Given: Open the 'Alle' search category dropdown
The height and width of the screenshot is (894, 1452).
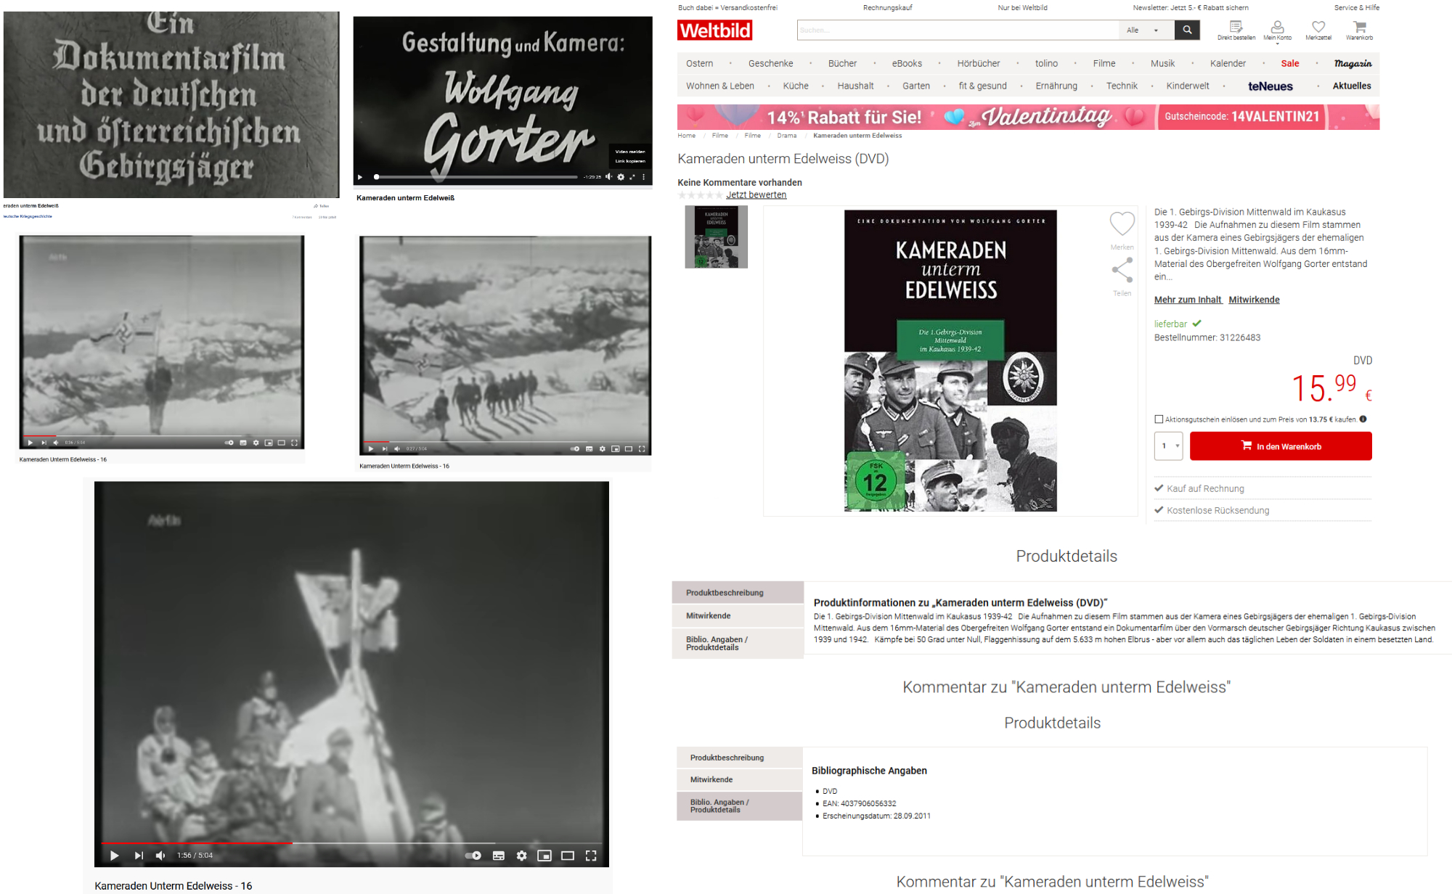Looking at the screenshot, I should 1146,30.
